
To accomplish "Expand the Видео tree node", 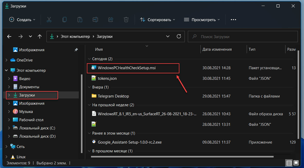I will (x=9, y=78).
